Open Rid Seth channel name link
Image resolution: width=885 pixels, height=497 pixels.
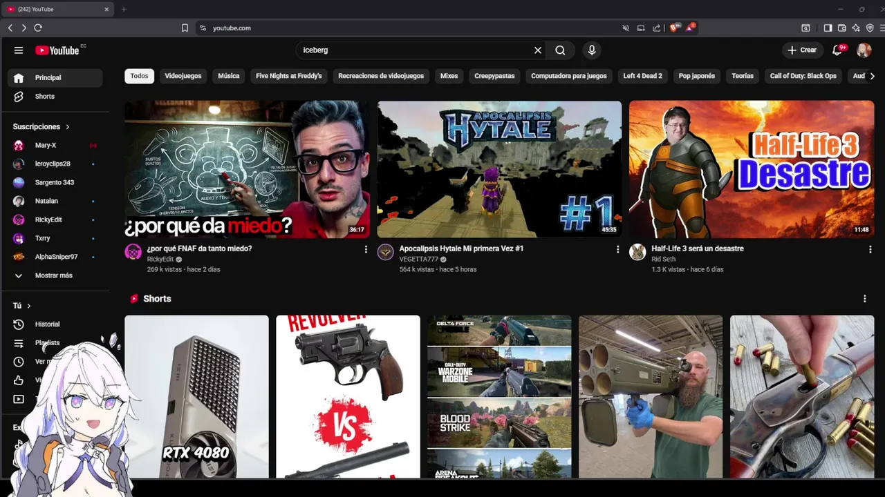pos(663,260)
